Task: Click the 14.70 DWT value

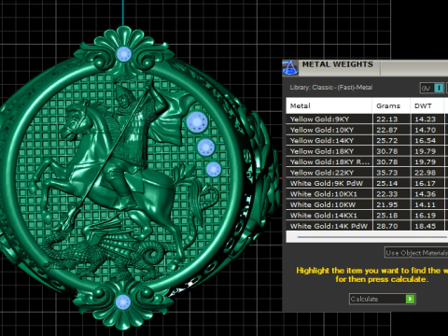Action: (425, 130)
